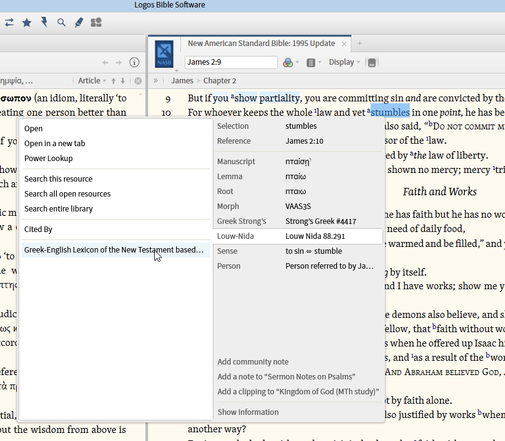Open Favorites with the star icon
Screen dimensions: 505x441
(27, 22)
